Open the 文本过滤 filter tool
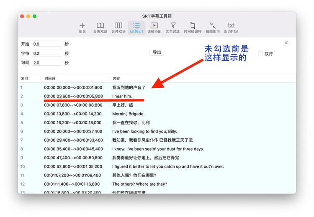 pos(172,28)
